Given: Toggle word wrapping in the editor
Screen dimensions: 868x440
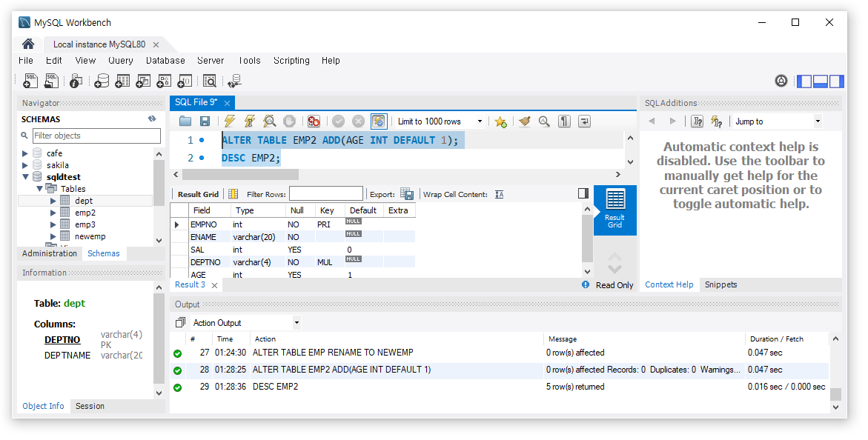Looking at the screenshot, I should pos(584,121).
